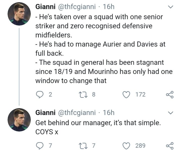
Task: Reply to the 'Get behind our manager' tweet
Action: pos(39,145)
